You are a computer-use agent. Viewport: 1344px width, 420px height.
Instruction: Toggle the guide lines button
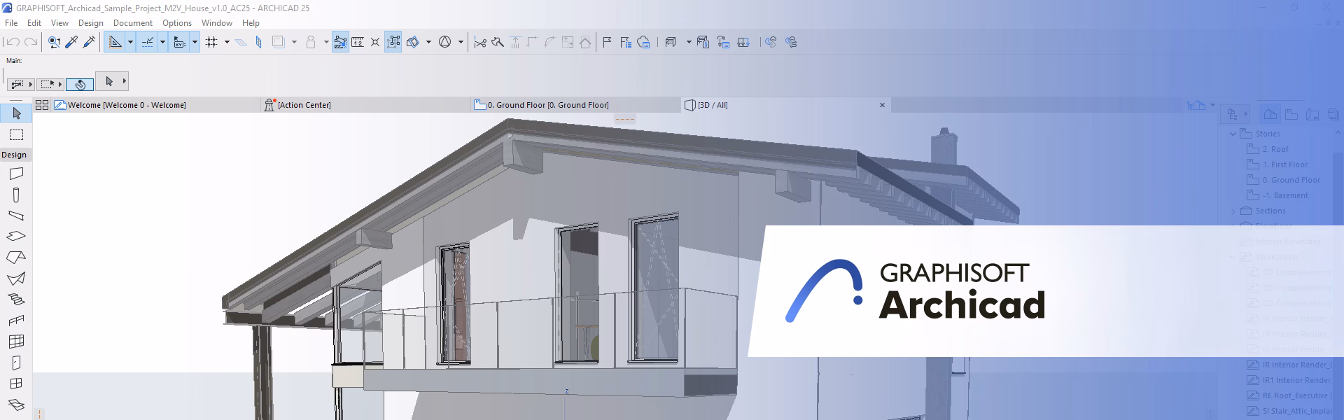[x=115, y=42]
